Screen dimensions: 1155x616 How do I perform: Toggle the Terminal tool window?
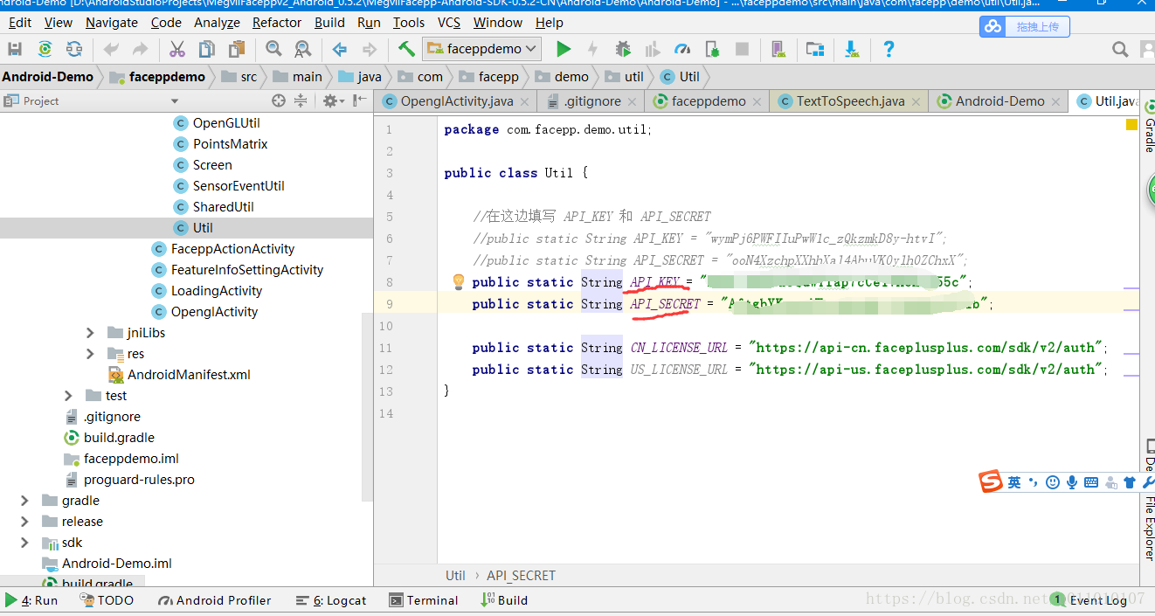pyautogui.click(x=424, y=600)
